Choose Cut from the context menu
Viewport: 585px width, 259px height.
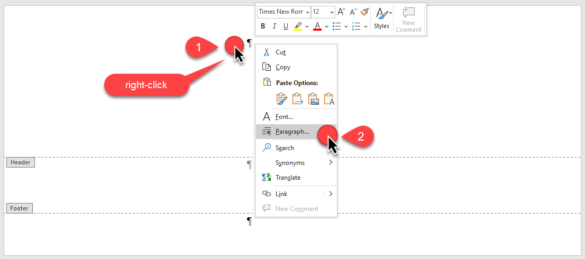[296, 52]
